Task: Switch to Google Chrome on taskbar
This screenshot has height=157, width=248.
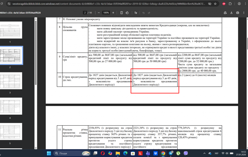Action: [x=163, y=153]
